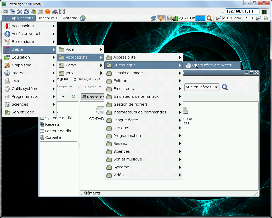Open the Raccourcis panel menu
Screen dimensions: 272x218
pyautogui.click(x=47, y=18)
